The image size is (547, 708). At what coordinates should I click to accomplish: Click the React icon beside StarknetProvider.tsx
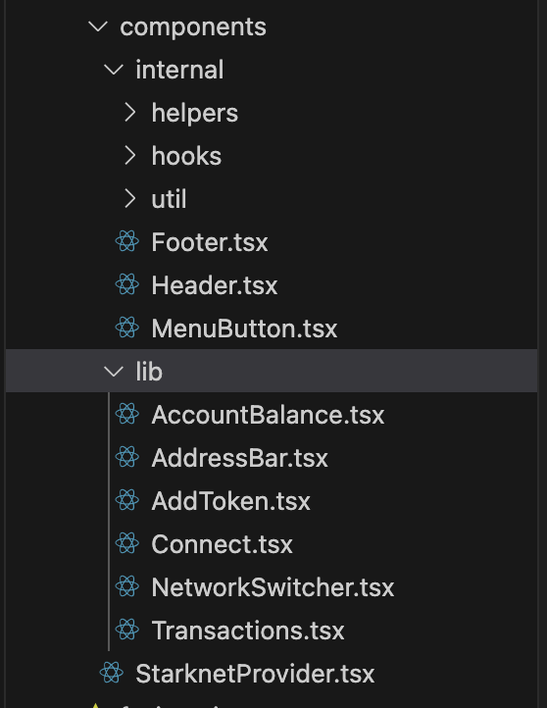pyautogui.click(x=112, y=673)
